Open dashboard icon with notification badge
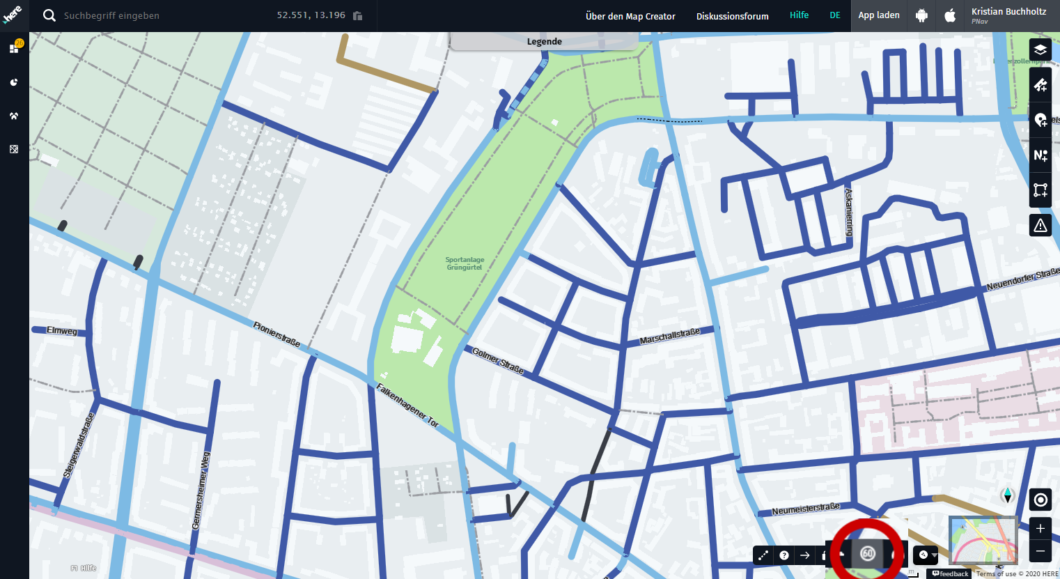Image resolution: width=1060 pixels, height=579 pixels. 14,48
